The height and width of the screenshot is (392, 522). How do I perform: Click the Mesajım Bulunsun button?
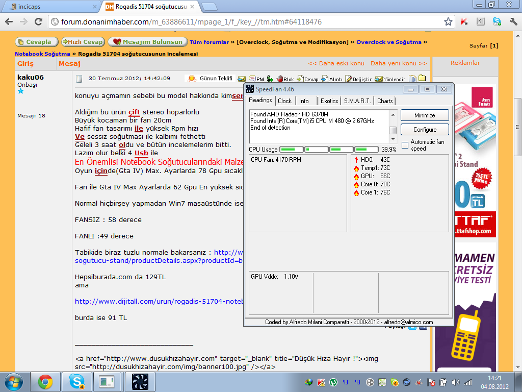(148, 42)
